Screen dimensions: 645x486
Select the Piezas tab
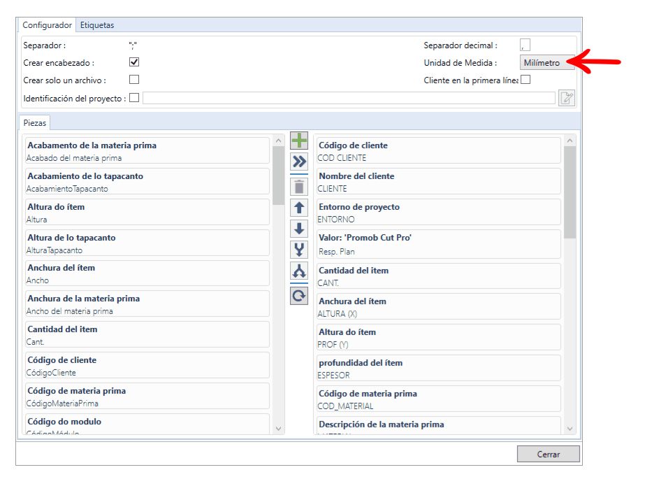34,123
